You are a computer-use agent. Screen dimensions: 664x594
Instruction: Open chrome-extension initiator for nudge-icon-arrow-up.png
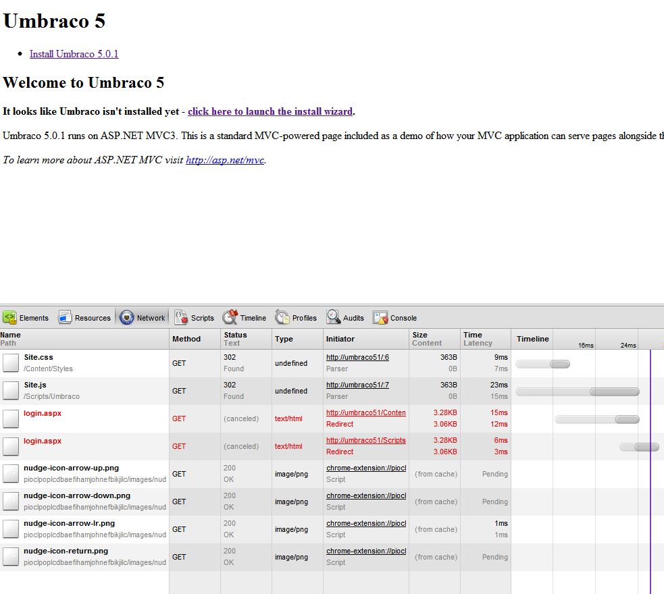(366, 468)
